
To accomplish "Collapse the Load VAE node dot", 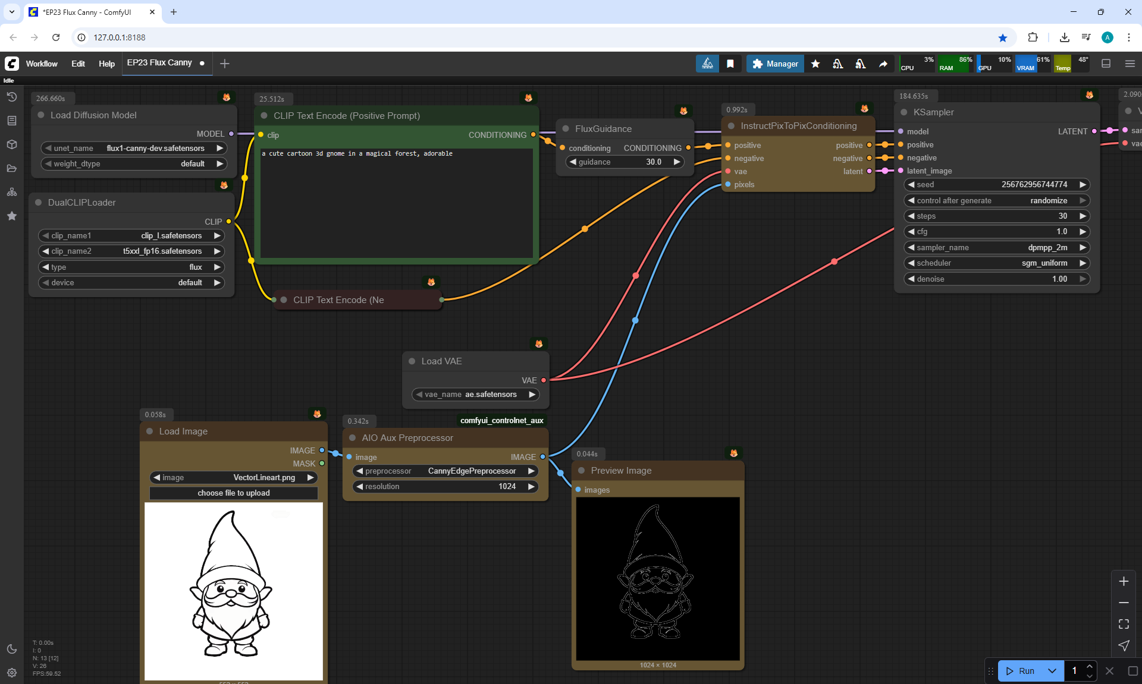I will [x=412, y=361].
